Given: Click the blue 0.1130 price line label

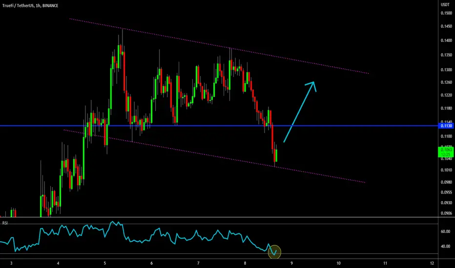Looking at the screenshot, I should tap(446, 126).
